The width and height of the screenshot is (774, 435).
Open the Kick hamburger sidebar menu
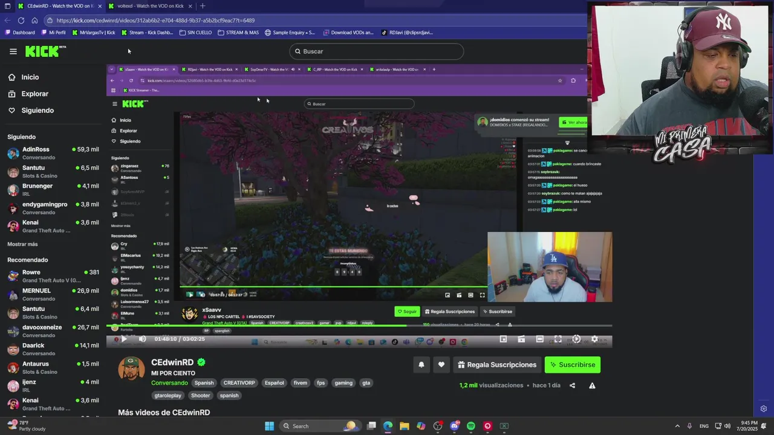point(13,51)
